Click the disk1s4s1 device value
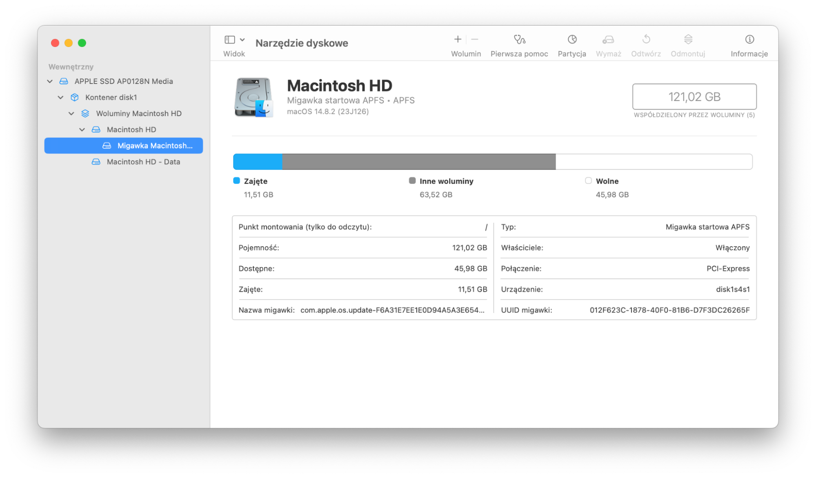The image size is (816, 478). point(733,289)
